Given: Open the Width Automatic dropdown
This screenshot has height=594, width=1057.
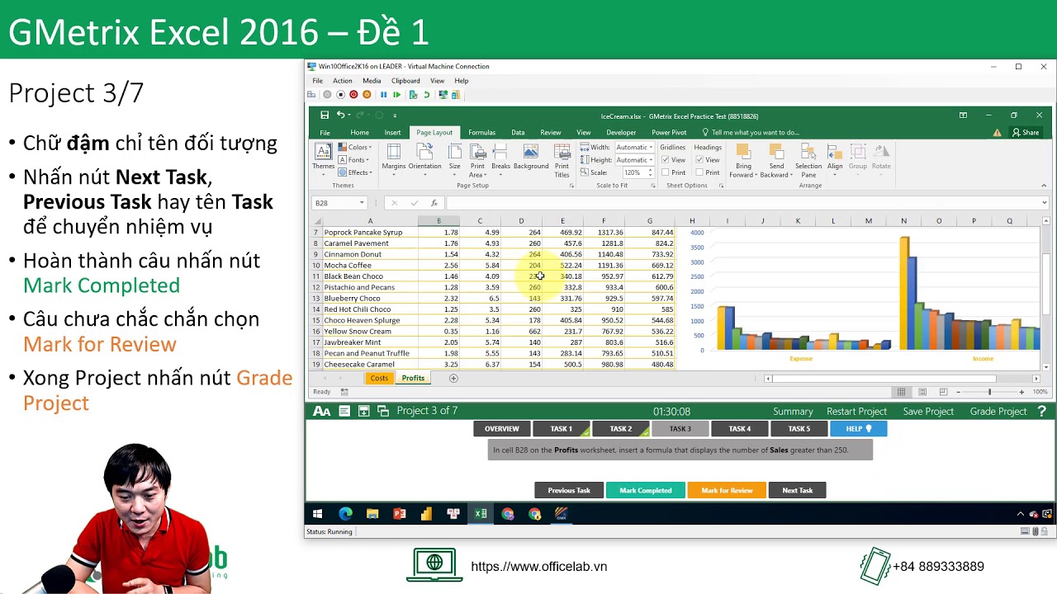Looking at the screenshot, I should [651, 148].
